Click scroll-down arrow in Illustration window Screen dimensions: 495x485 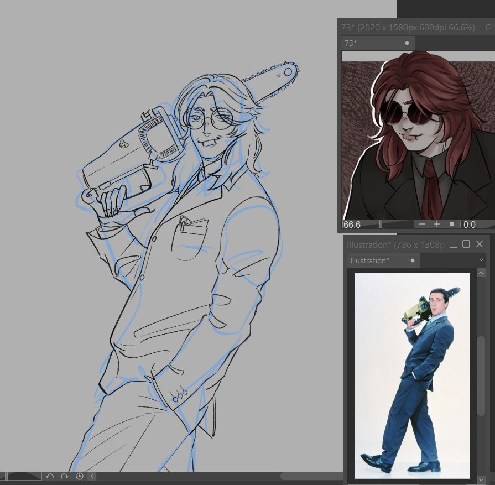point(481,481)
